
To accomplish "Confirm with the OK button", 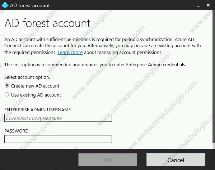I will click(x=108, y=160).
